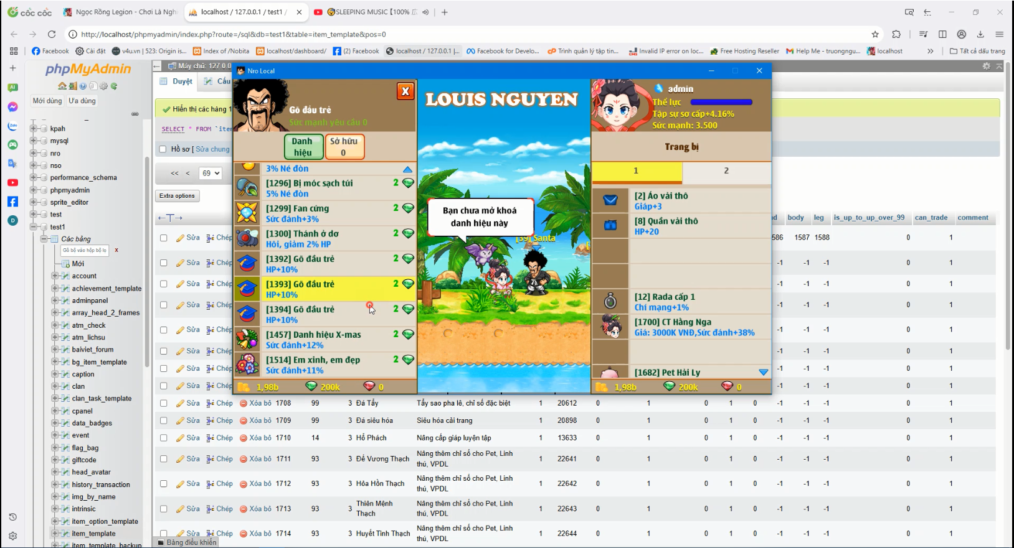Tick checkbox for row id 1712

164,484
